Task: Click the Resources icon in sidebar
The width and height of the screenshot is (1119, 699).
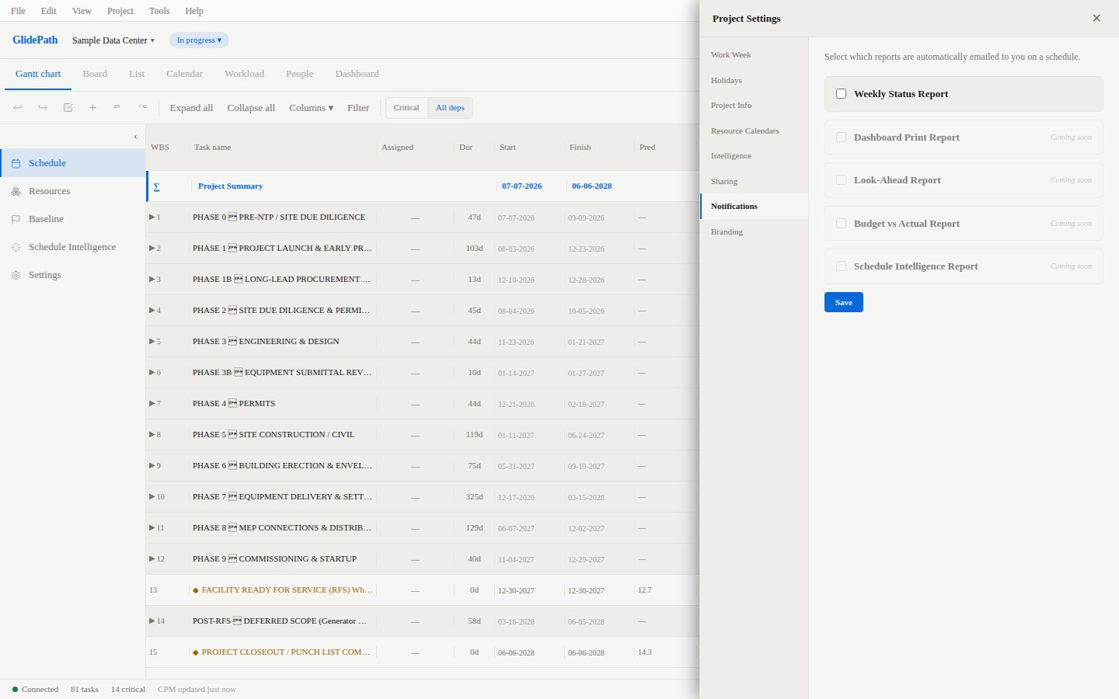Action: [16, 191]
